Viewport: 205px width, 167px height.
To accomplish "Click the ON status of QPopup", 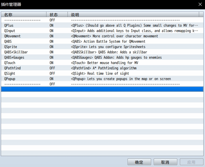I will (x=51, y=79).
